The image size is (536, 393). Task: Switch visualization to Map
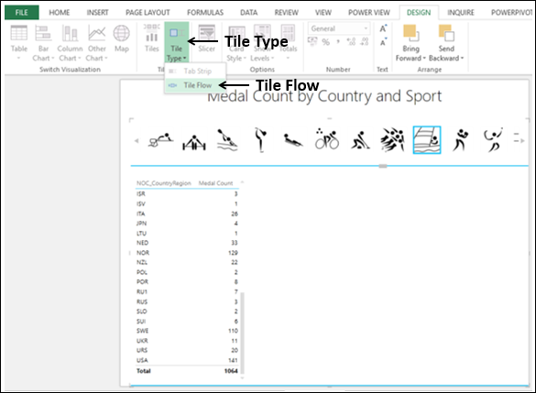(121, 38)
